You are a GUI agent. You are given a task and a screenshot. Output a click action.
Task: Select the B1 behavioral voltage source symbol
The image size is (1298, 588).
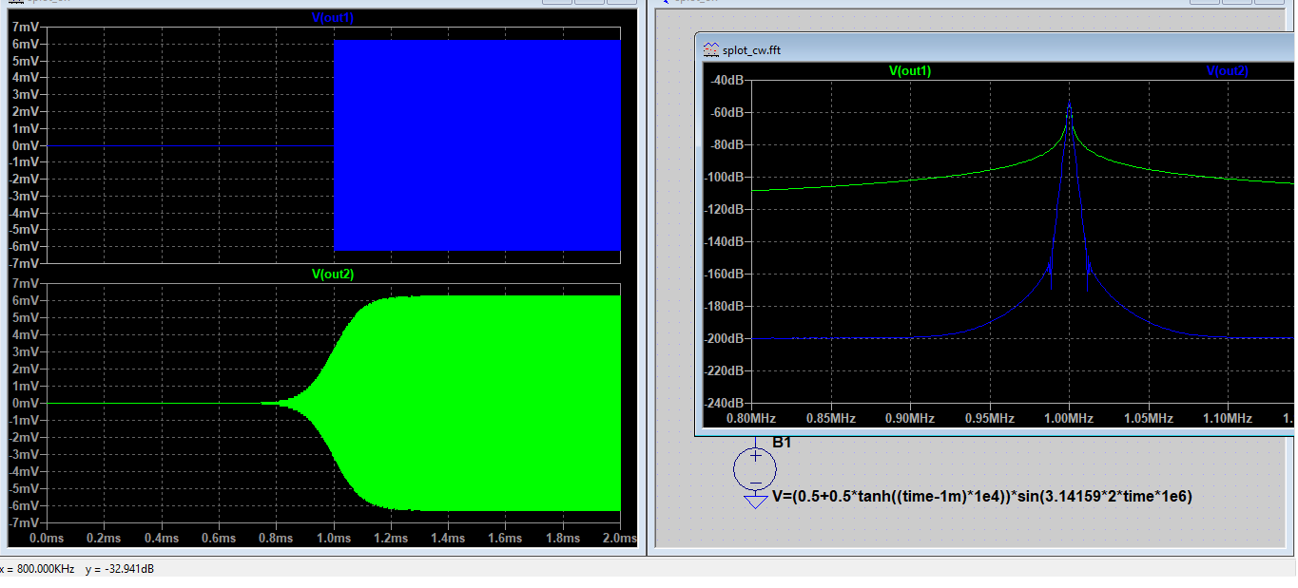[x=755, y=467]
